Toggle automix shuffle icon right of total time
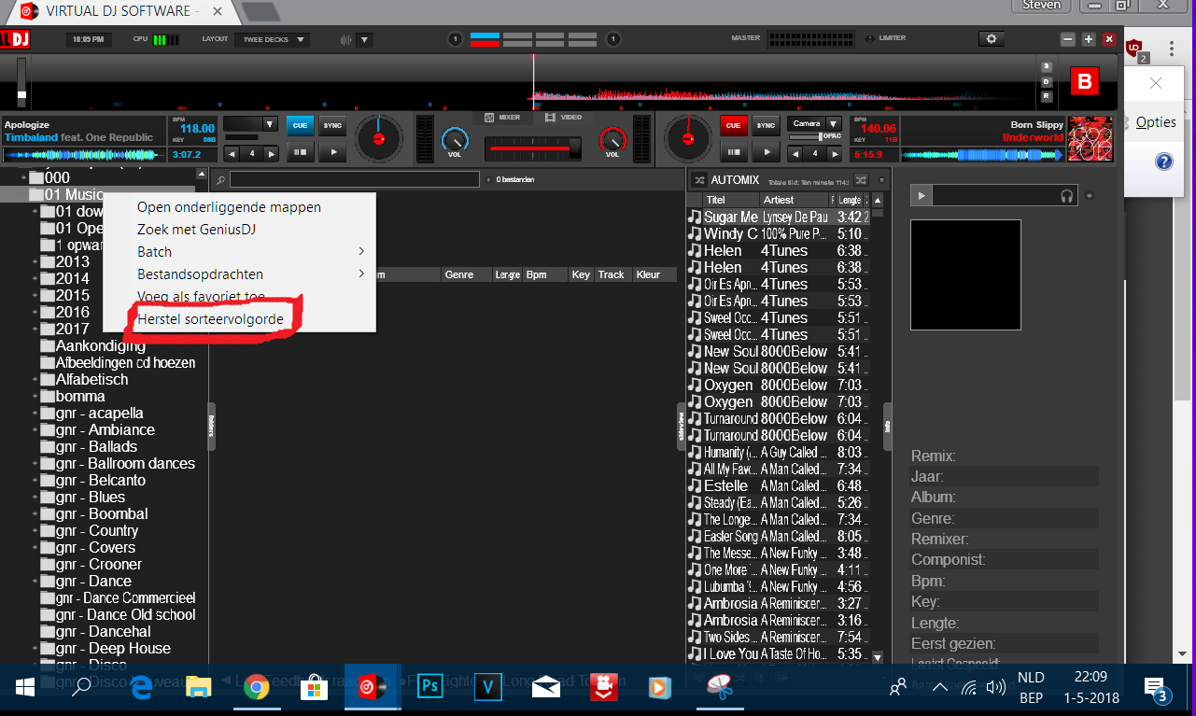 coord(861,179)
